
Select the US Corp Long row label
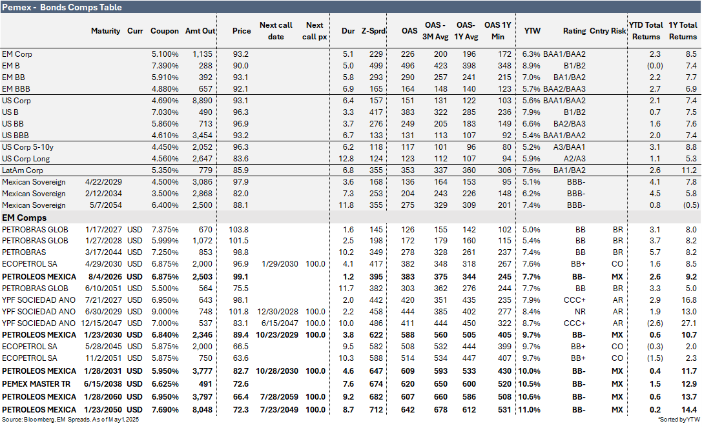coord(26,159)
